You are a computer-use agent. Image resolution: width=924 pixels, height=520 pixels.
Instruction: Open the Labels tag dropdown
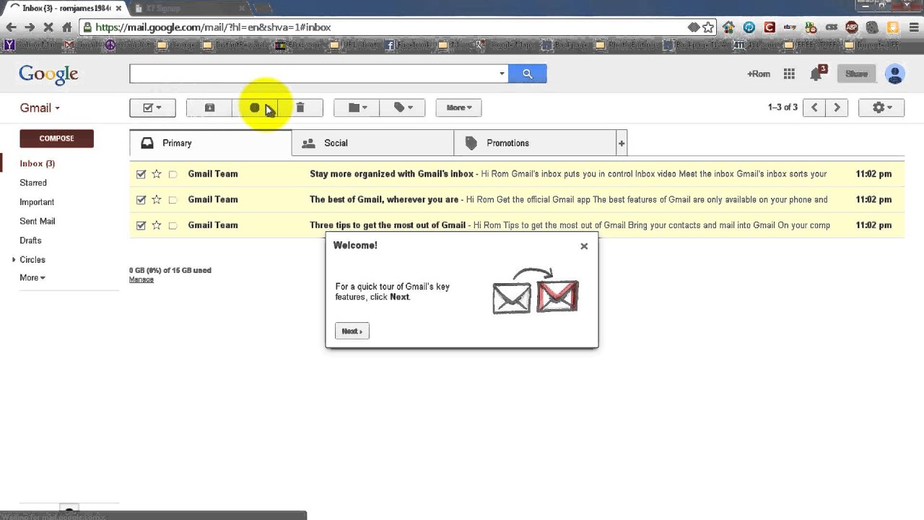[403, 108]
